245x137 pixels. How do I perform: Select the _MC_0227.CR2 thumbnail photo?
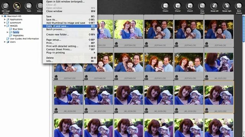(x=98, y=95)
